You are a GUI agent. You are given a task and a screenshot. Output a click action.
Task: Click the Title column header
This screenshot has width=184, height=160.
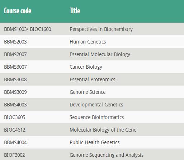(75, 11)
